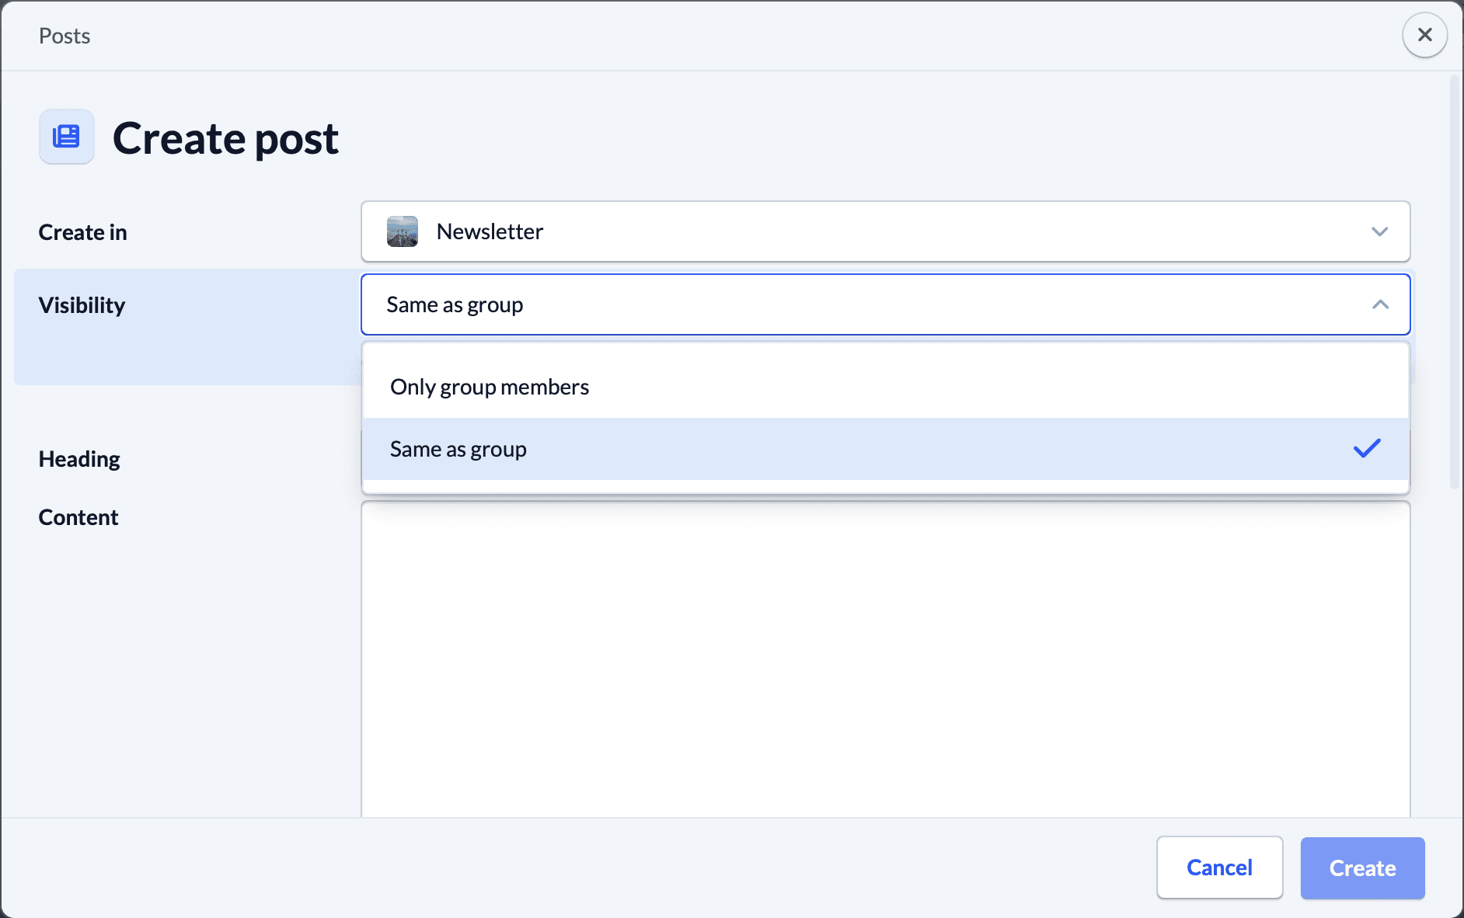Click the vertical scrollbar on the right edge
Viewport: 1464px width, 918px height.
point(1454,281)
